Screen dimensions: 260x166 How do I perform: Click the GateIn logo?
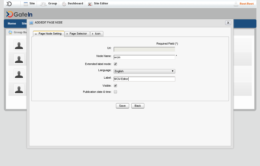pos(19,14)
